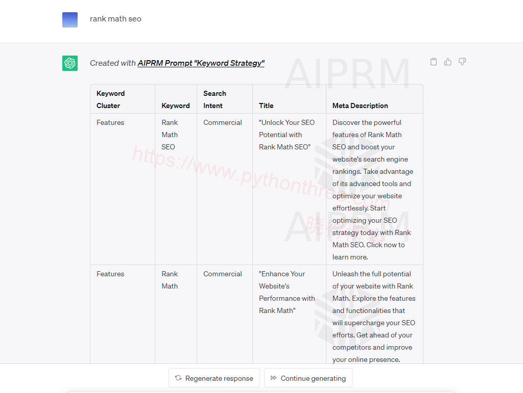This screenshot has height=393, width=523.
Task: Click the Regenerate response button
Action: coord(214,378)
